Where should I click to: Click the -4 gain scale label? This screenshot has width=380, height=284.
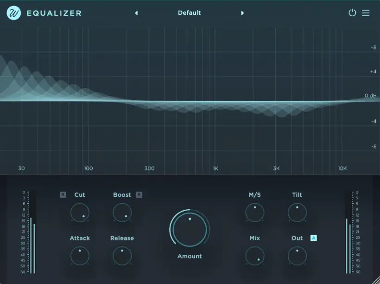(374, 122)
